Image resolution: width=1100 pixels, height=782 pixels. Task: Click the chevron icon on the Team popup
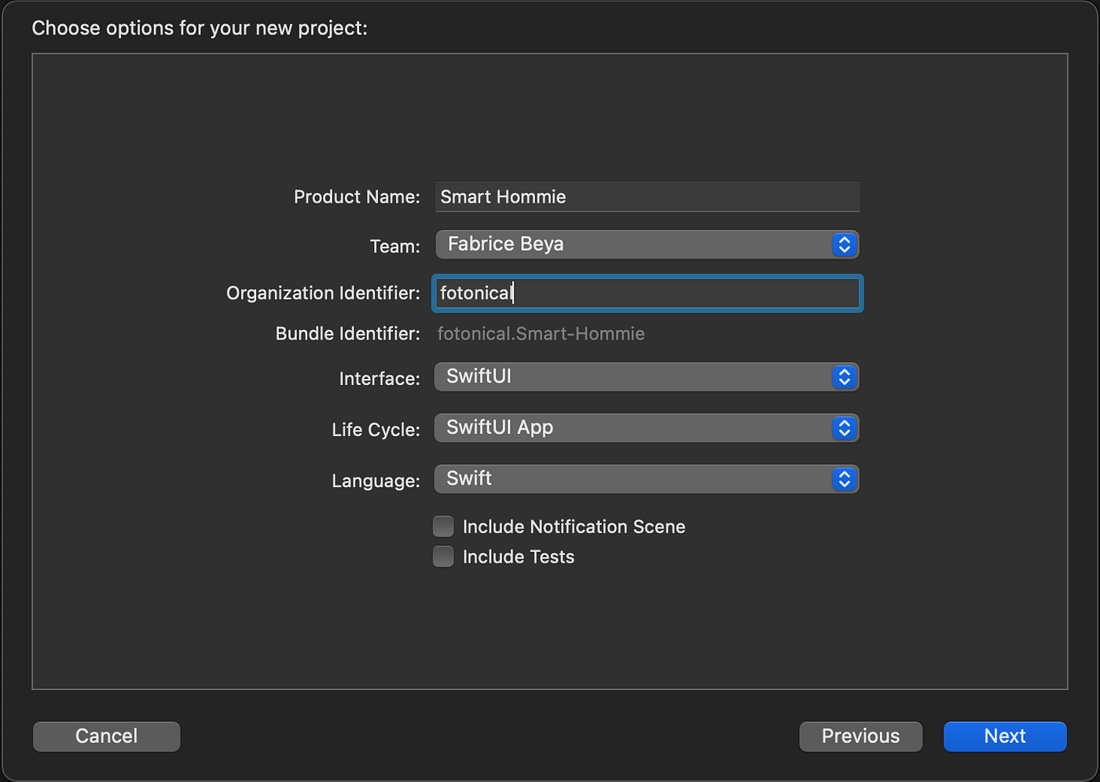tap(844, 244)
